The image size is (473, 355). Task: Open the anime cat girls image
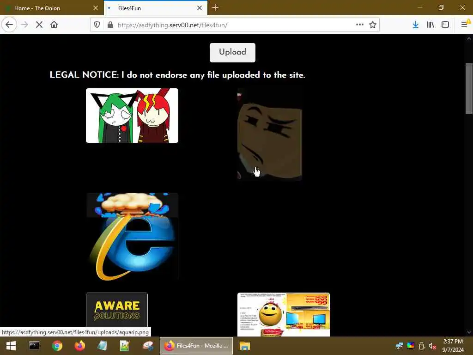(x=132, y=116)
